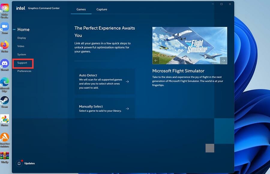Click the Intel logo in the header
270x174 pixels.
[x=21, y=8]
